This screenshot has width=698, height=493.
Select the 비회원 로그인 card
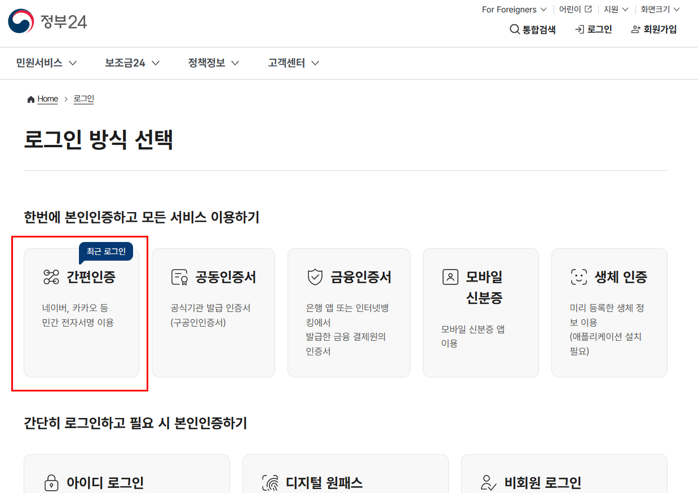point(564,474)
